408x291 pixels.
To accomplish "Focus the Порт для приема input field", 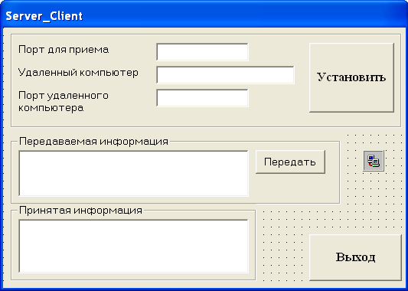I will tap(202, 52).
